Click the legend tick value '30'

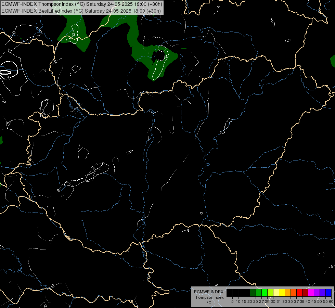273,301
